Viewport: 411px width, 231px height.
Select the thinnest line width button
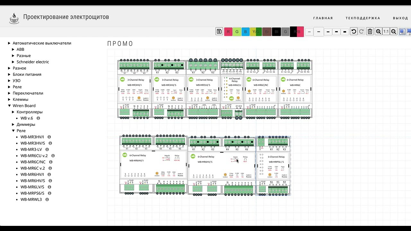(309, 32)
